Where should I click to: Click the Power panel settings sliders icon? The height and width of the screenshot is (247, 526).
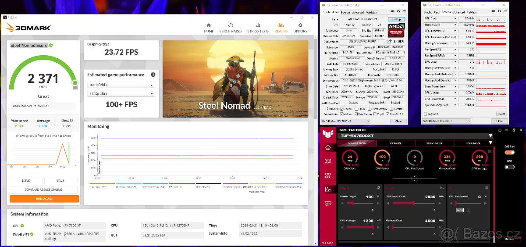point(378,188)
